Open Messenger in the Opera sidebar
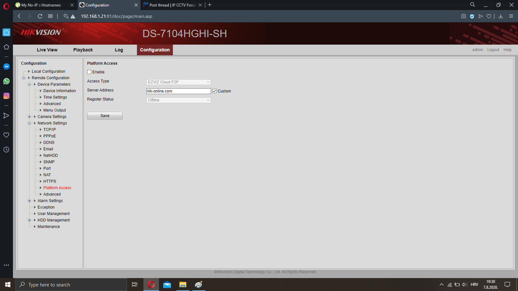 click(6, 67)
